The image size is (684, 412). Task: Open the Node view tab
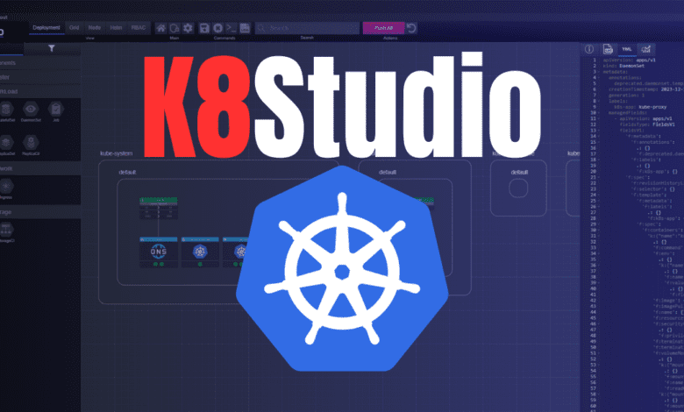(x=94, y=27)
